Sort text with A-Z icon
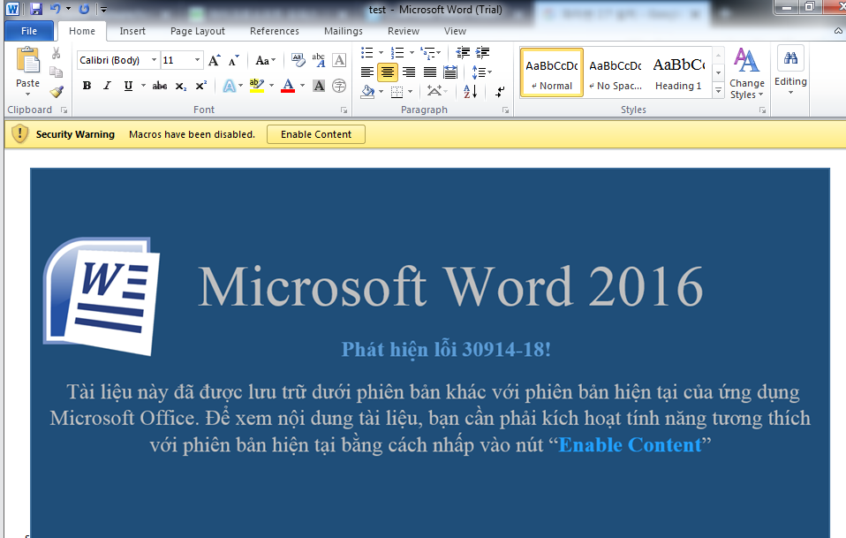The width and height of the screenshot is (846, 538). 470,92
